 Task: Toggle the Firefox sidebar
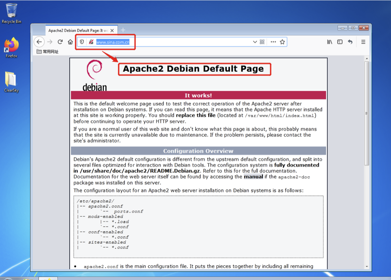340,42
